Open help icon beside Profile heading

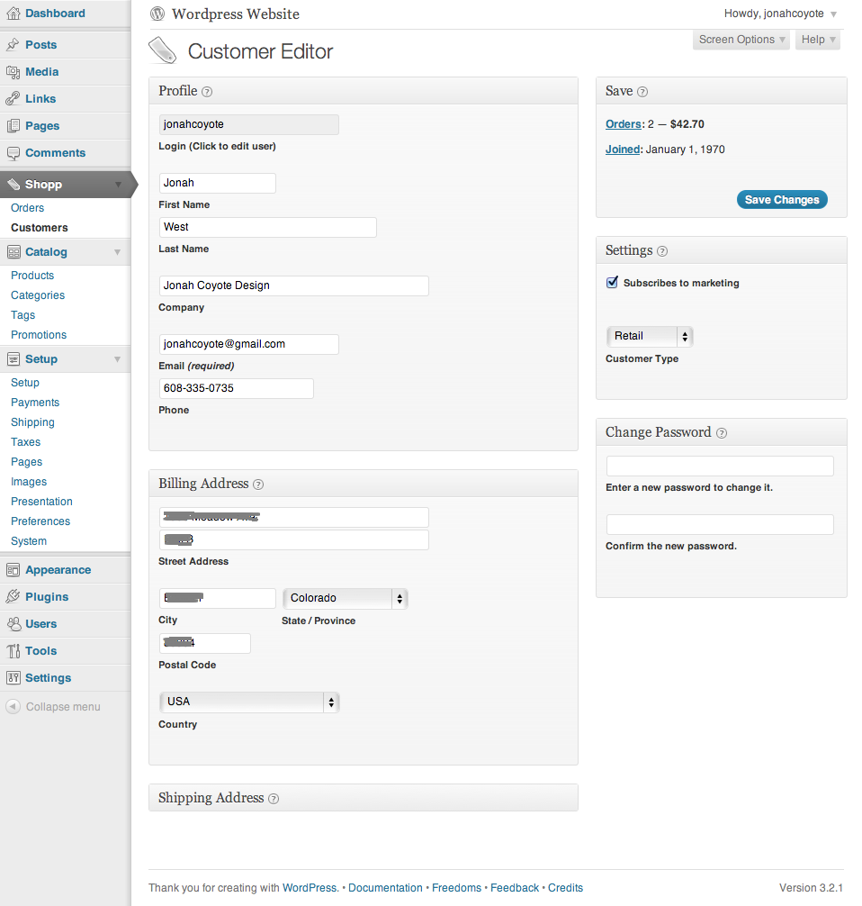(x=207, y=92)
